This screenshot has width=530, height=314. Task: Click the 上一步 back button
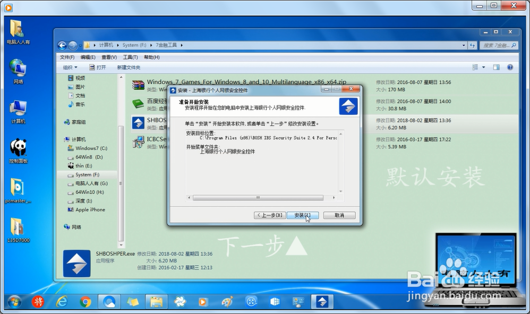(270, 215)
